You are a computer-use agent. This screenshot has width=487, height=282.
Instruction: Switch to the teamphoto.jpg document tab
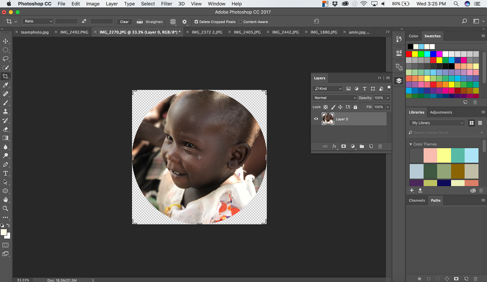pos(35,32)
